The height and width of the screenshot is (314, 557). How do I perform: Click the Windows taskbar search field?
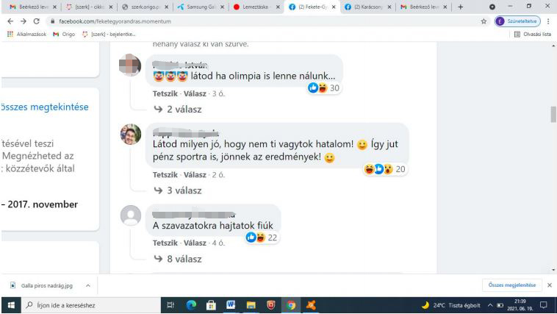tap(91, 305)
